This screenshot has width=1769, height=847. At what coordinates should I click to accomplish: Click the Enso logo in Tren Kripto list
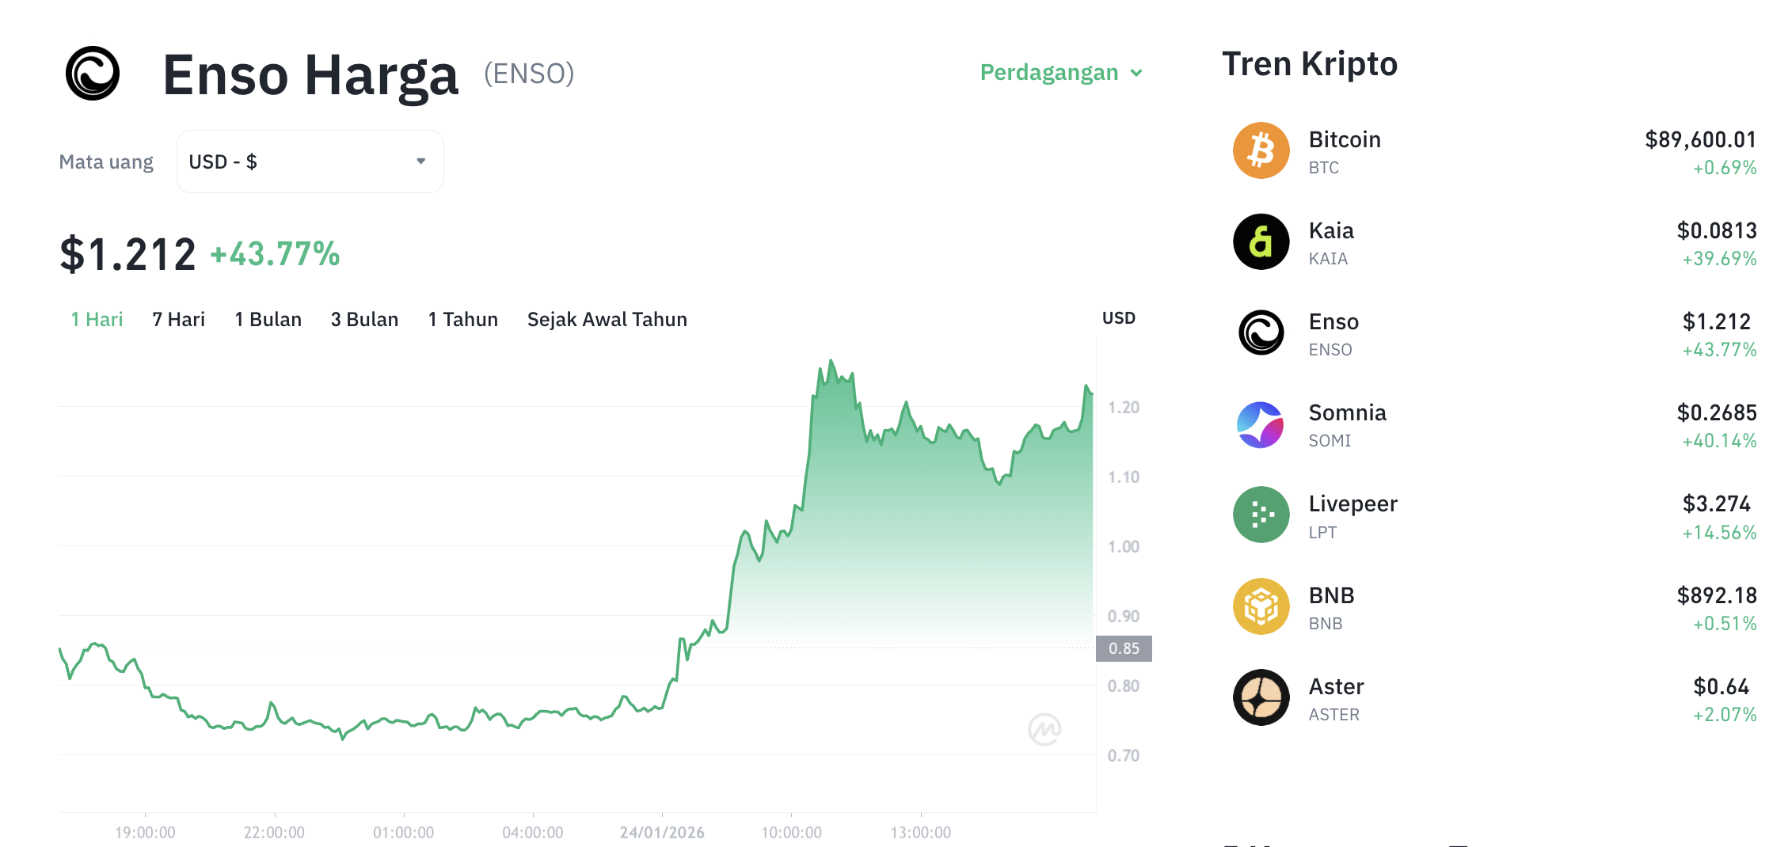click(x=1261, y=332)
